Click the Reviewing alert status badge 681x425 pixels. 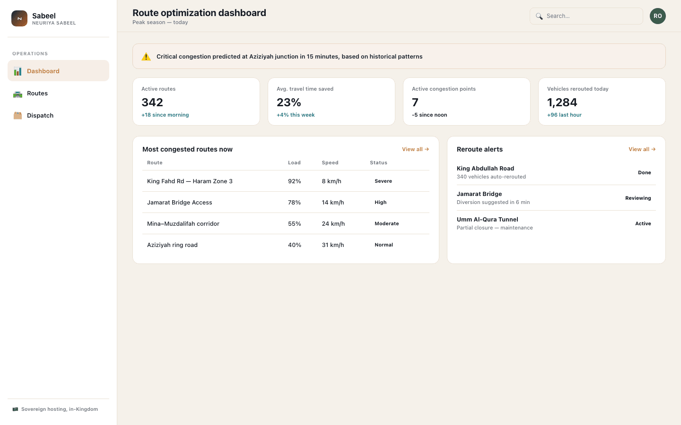(x=638, y=198)
